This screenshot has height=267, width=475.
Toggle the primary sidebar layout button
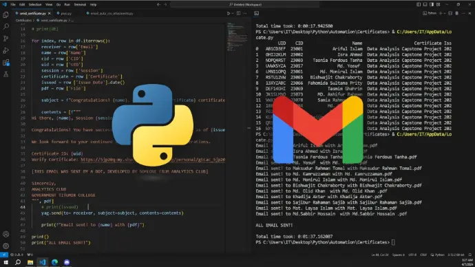419,5
